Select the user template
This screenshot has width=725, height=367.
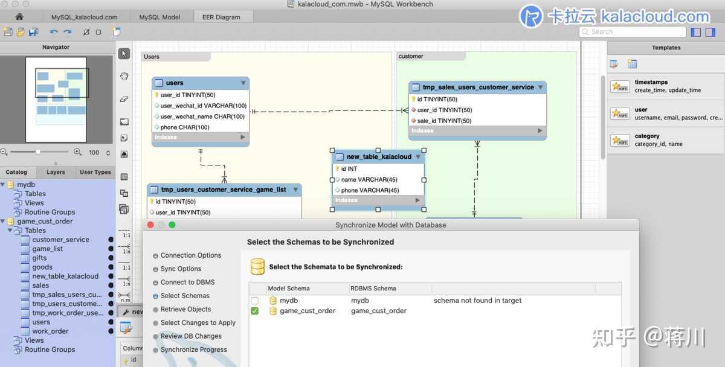(666, 113)
